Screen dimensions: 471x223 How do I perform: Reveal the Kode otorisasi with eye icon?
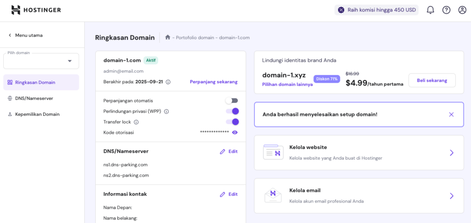pos(235,132)
